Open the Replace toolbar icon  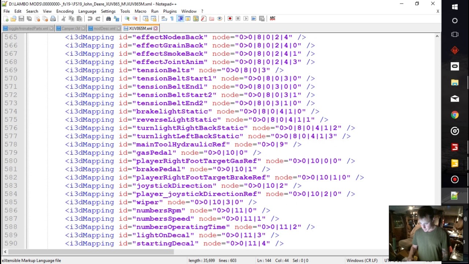[x=117, y=18]
